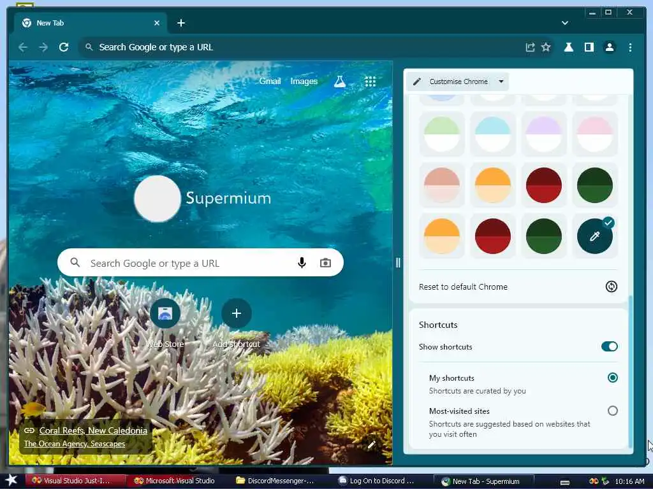Choose orange swatch in third row
Screen dimensions: 653x489
pos(493,185)
